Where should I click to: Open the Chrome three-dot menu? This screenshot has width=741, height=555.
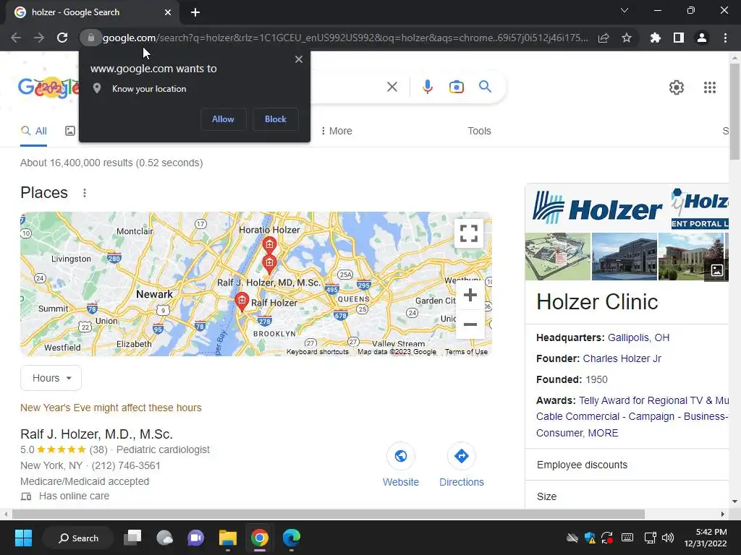point(725,38)
